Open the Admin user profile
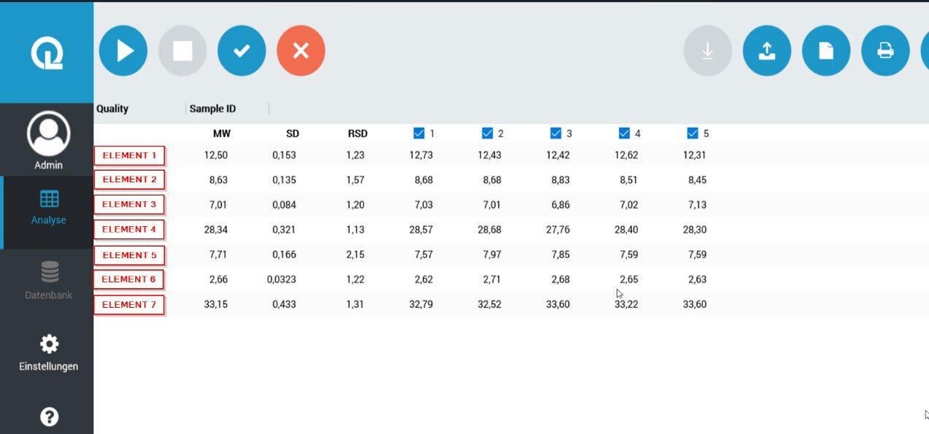This screenshot has width=929, height=434. [x=48, y=140]
